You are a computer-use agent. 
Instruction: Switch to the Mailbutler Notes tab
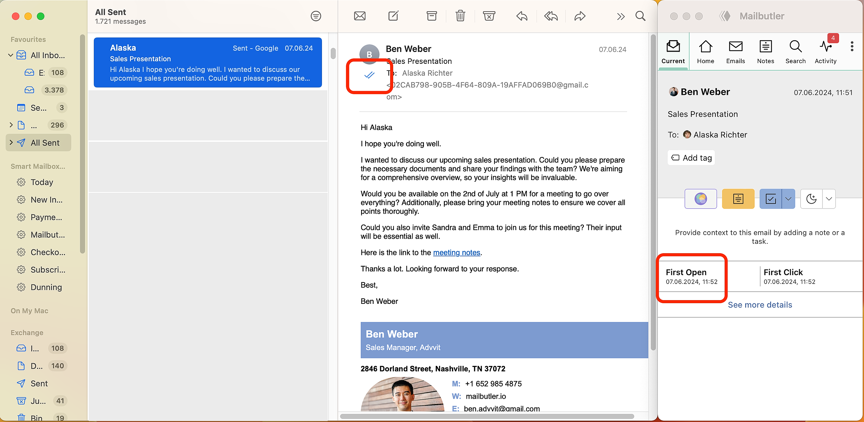[x=765, y=52]
